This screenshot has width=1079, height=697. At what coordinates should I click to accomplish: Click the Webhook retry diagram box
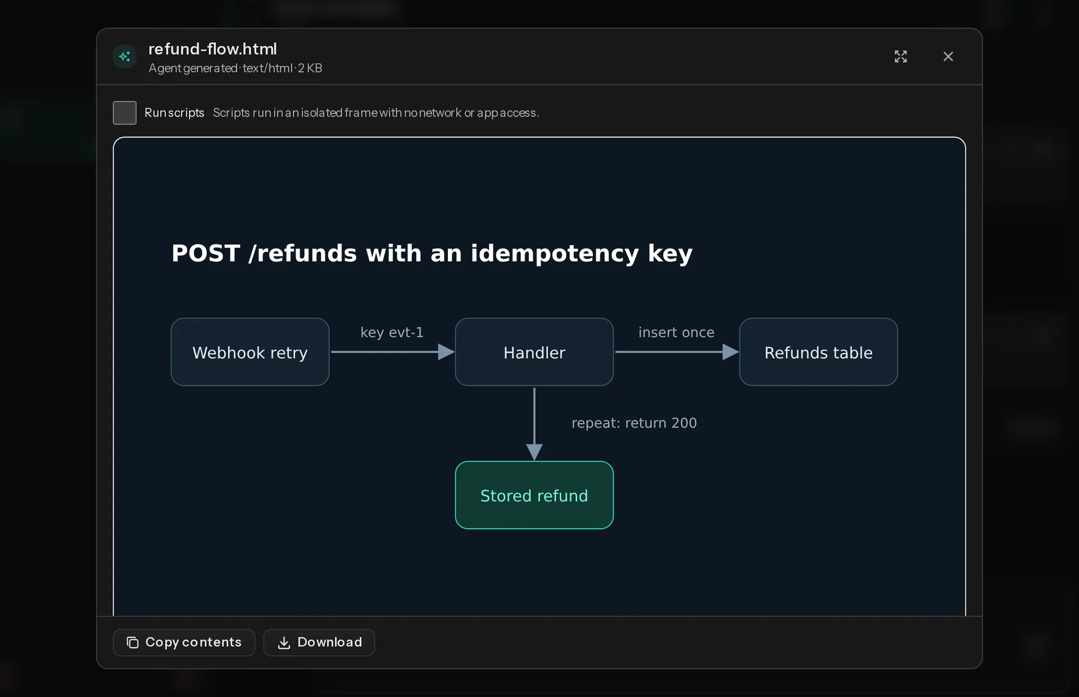coord(250,352)
